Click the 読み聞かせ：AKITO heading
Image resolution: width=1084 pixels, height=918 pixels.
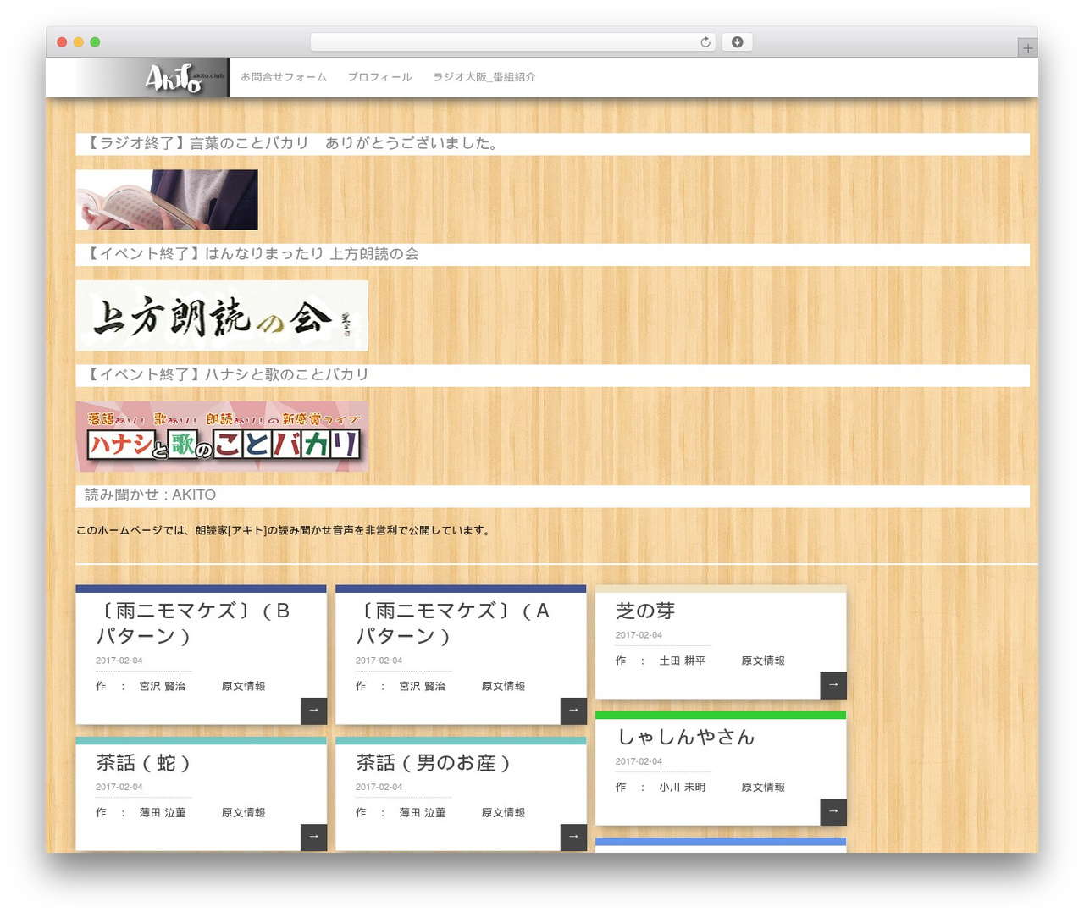pyautogui.click(x=552, y=496)
